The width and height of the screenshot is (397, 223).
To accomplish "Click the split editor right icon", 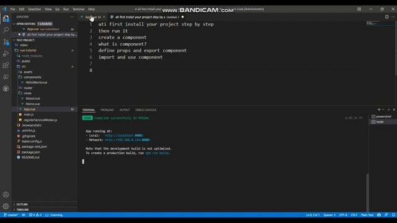I will [386, 17].
